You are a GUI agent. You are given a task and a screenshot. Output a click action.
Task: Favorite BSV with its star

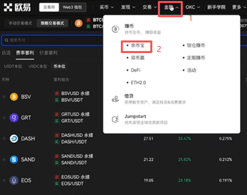coord(4,97)
